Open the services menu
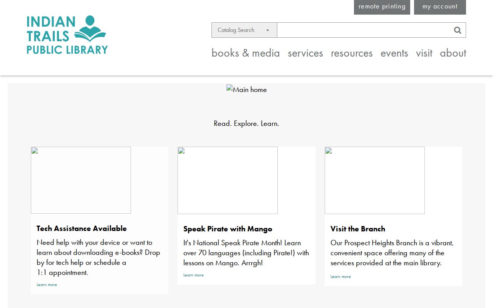Image resolution: width=493 pixels, height=308 pixels. tap(305, 53)
